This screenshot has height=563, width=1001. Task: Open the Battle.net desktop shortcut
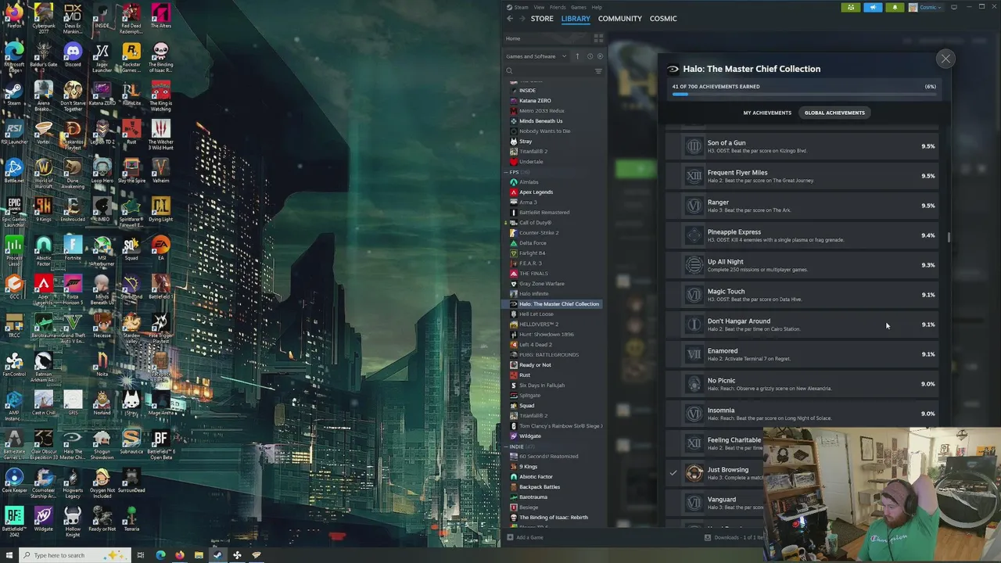click(x=14, y=171)
